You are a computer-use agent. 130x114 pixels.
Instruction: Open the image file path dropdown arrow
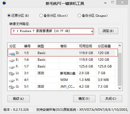(92, 31)
